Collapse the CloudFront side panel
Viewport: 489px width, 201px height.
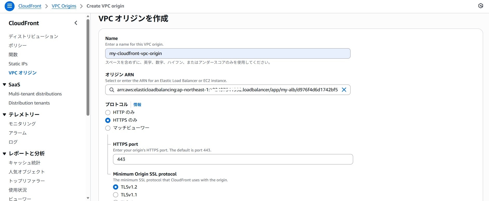coord(76,23)
